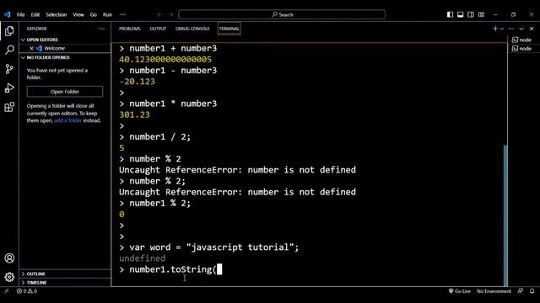Screen dimensions: 540x303
Task: Click the VS Code logo icon
Action: [x=8, y=14]
